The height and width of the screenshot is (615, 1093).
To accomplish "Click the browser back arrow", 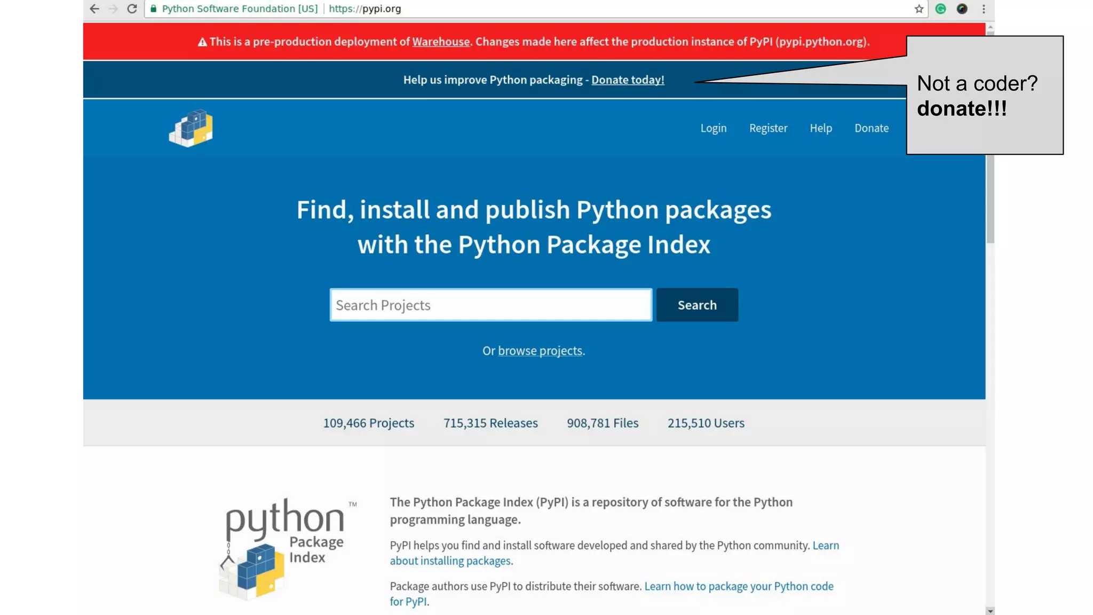I will (x=94, y=9).
